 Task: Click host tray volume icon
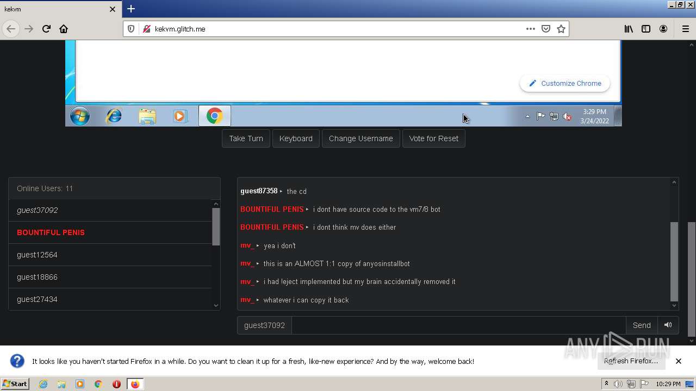tap(618, 384)
